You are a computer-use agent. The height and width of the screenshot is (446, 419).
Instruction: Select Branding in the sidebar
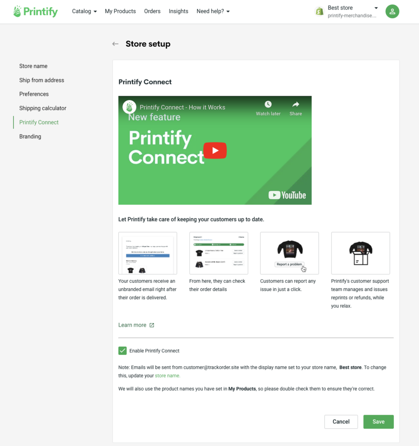click(x=30, y=136)
